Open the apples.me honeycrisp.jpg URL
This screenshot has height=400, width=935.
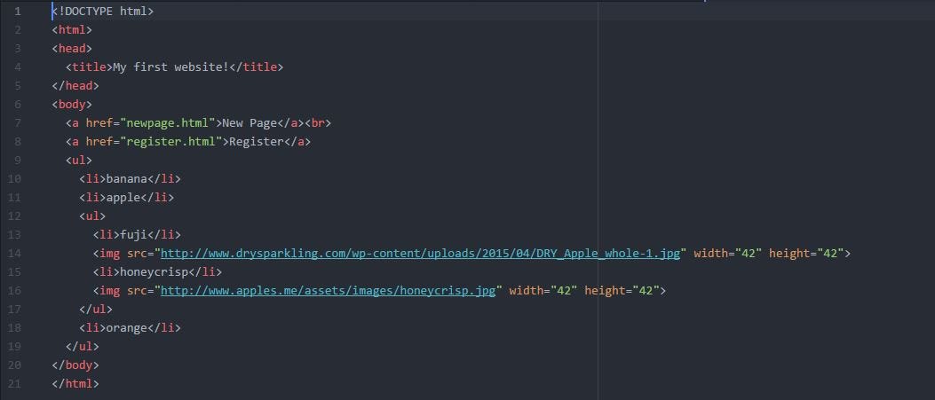[x=329, y=291]
